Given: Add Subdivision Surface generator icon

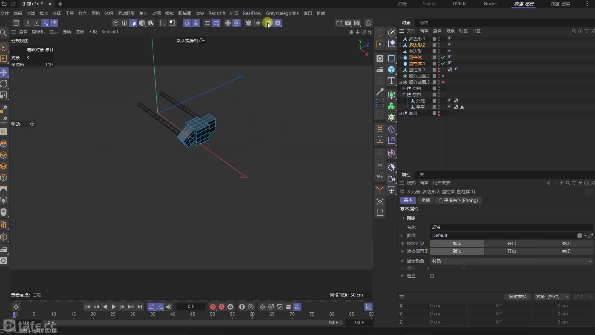Looking at the screenshot, I should [391, 95].
